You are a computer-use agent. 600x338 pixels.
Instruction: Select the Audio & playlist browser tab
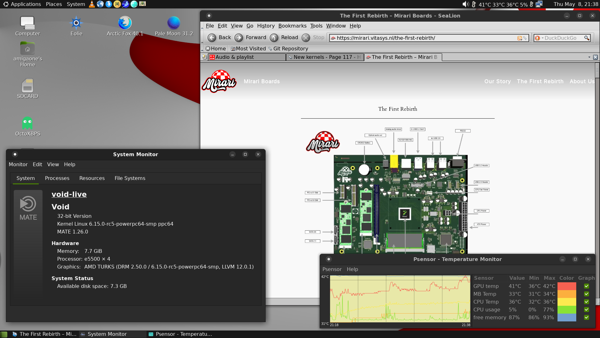pyautogui.click(x=247, y=57)
